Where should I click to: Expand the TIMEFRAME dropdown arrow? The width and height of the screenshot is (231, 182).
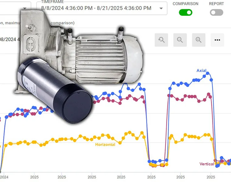tap(161, 8)
